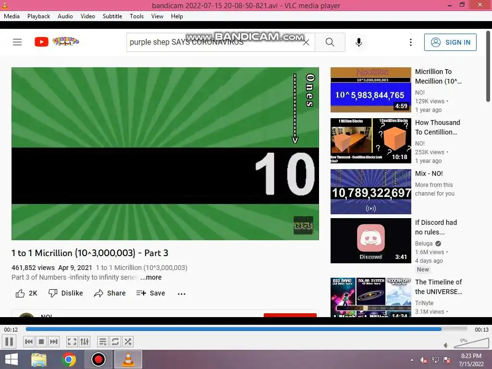This screenshot has width=492, height=369.
Task: Save the video to a playlist
Action: pos(150,293)
